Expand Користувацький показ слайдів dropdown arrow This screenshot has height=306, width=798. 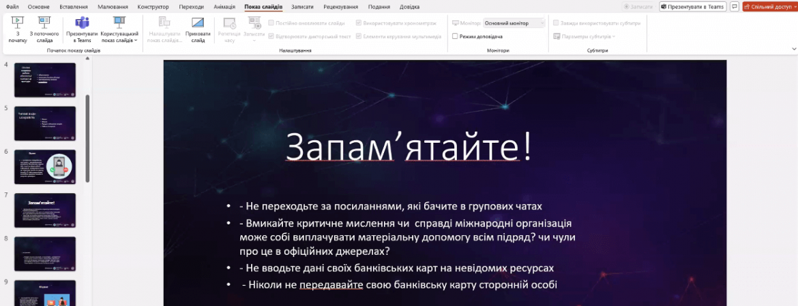coord(136,41)
